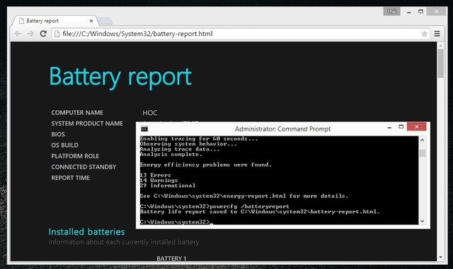Click the Command Prompt scroll up arrow
453x269 pixels.
422,140
